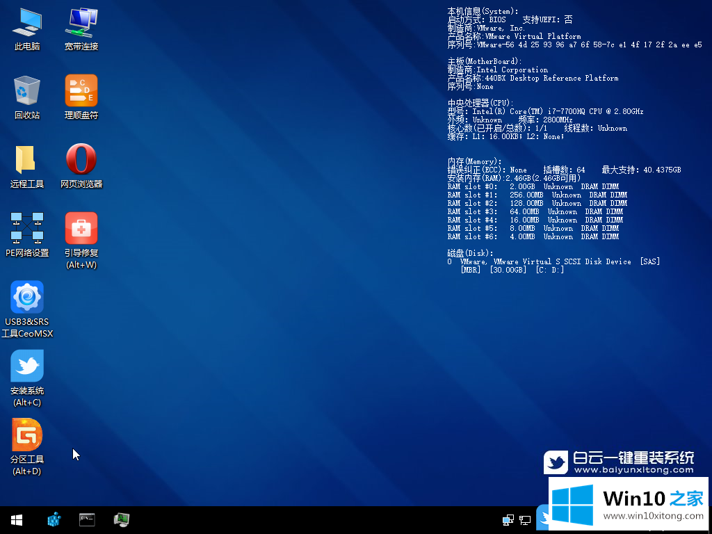Click the network computers tray icon
This screenshot has height=534, width=712.
point(508,520)
